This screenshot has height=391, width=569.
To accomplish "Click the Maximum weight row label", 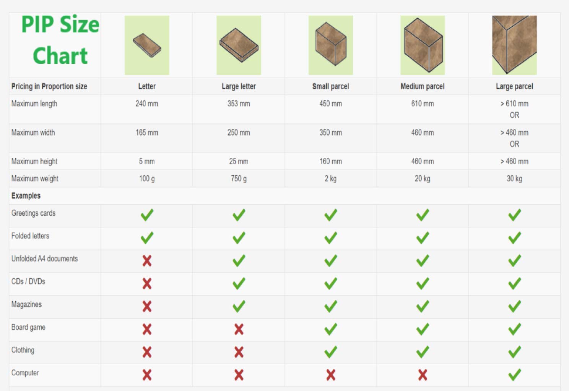I will pyautogui.click(x=35, y=179).
